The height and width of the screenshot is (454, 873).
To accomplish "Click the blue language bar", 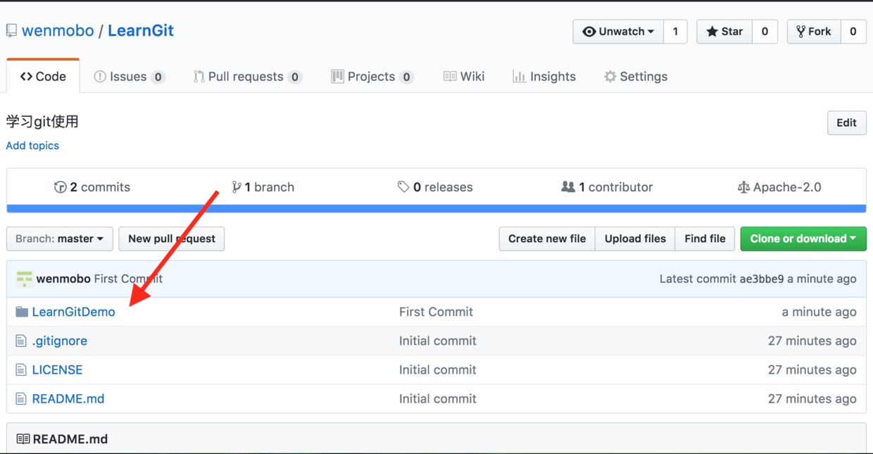I will click(436, 208).
